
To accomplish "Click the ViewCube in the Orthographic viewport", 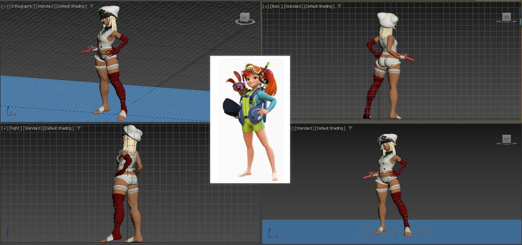I will pyautogui.click(x=245, y=18).
